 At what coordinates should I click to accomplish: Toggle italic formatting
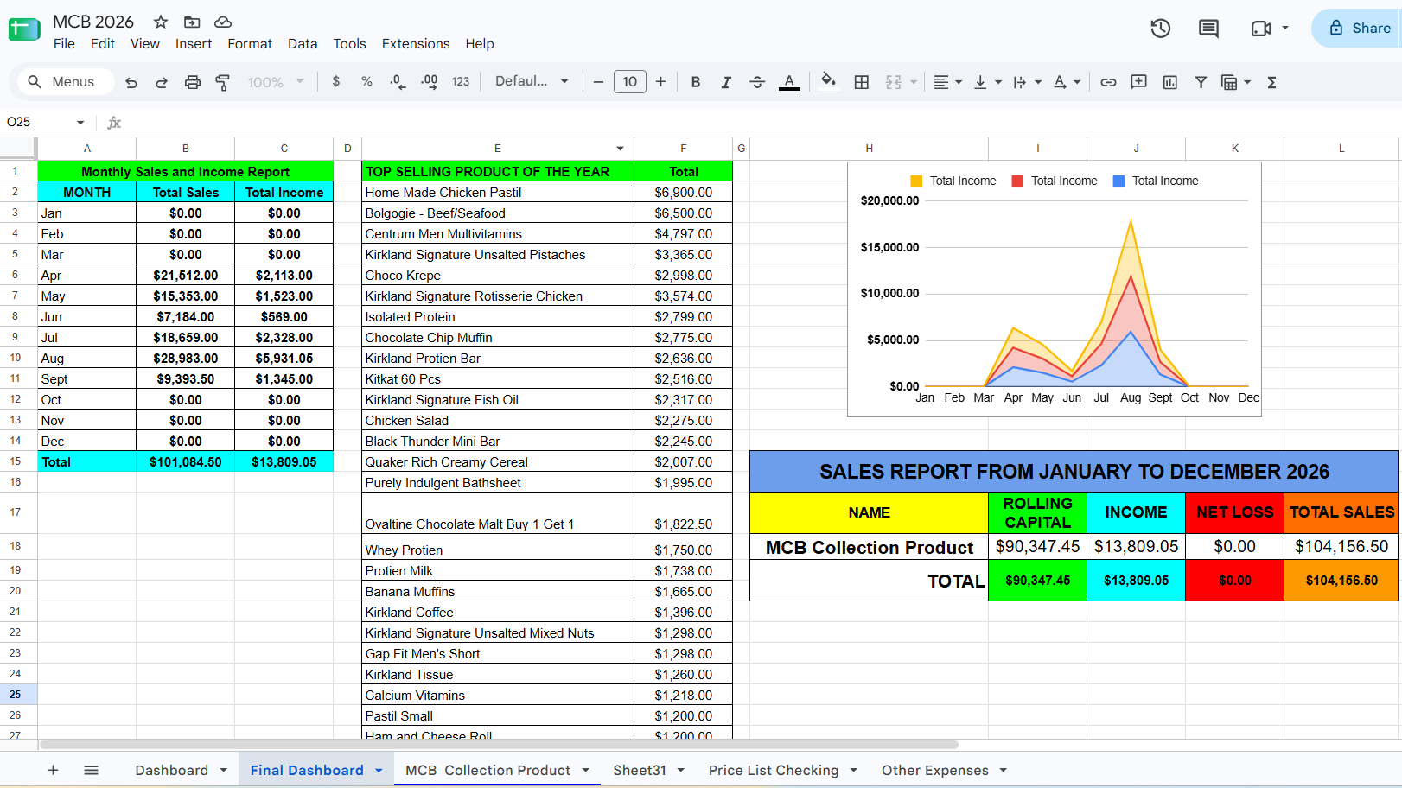point(726,82)
